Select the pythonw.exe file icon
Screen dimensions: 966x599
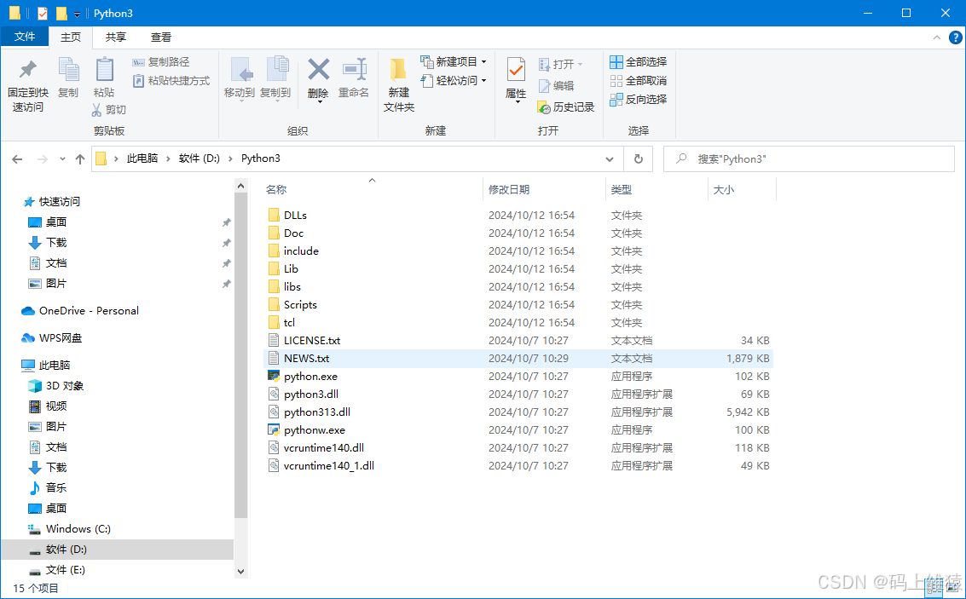[x=275, y=429]
